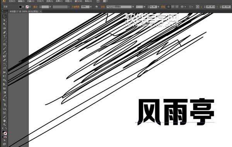Select the Pencil tool
The height and width of the screenshot is (147, 232).
point(5,52)
